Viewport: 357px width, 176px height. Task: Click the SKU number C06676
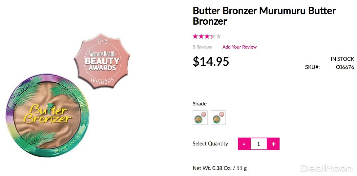click(x=345, y=67)
